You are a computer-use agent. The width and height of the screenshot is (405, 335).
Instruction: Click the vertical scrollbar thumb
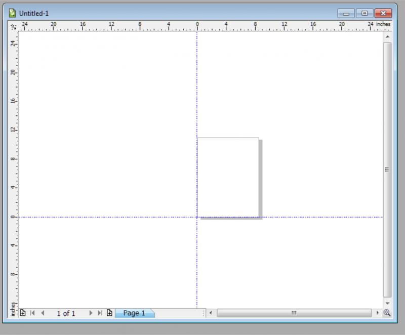pyautogui.click(x=387, y=170)
